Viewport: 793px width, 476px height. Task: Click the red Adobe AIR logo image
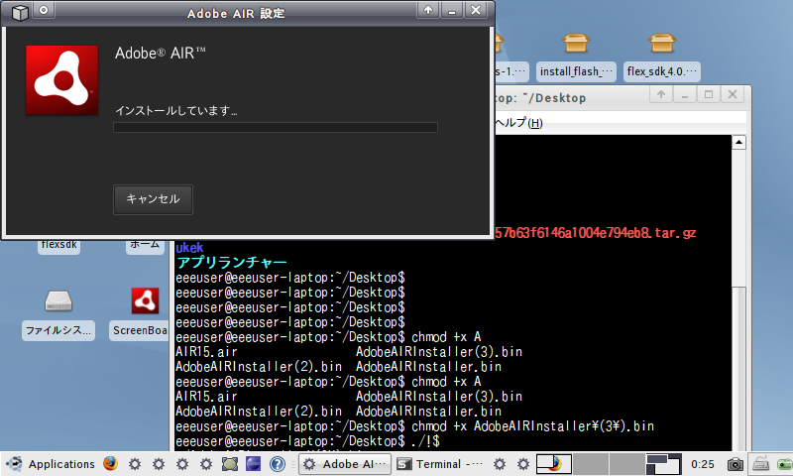61,80
